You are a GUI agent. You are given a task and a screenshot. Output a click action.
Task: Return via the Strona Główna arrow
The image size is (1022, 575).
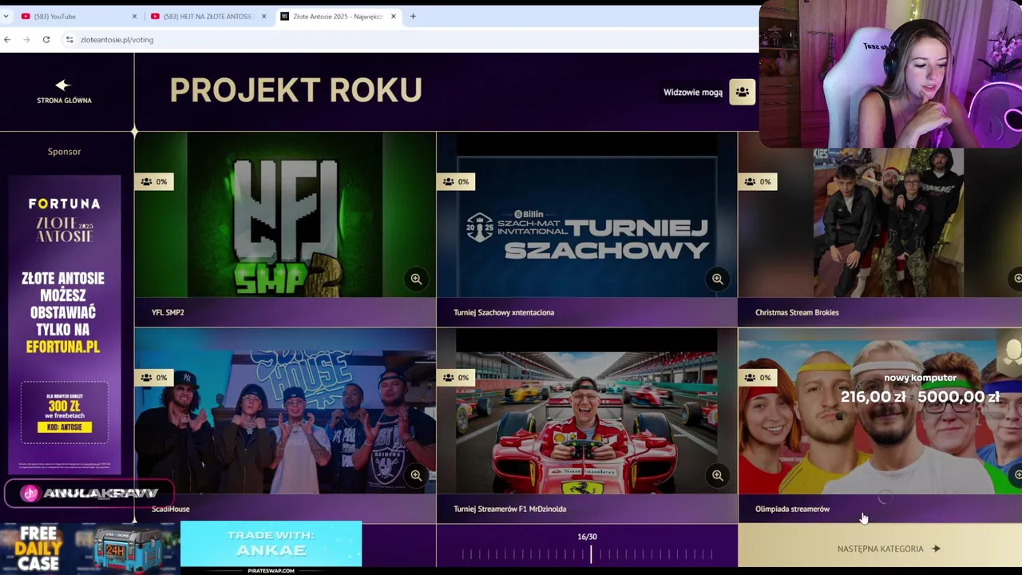pyautogui.click(x=64, y=85)
